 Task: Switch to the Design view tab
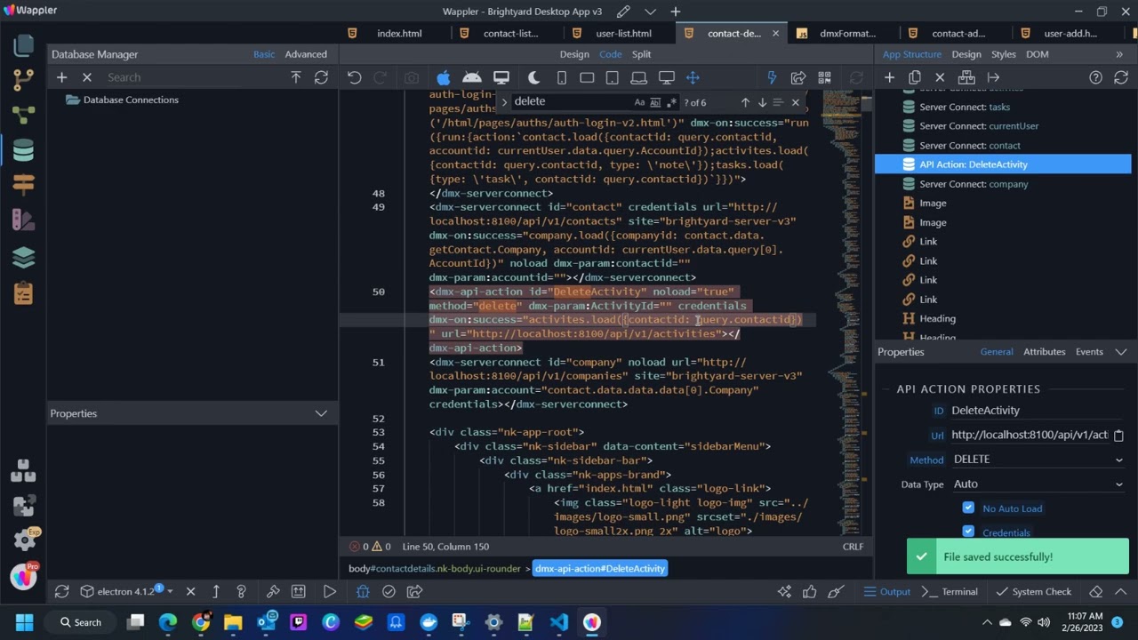tap(574, 54)
